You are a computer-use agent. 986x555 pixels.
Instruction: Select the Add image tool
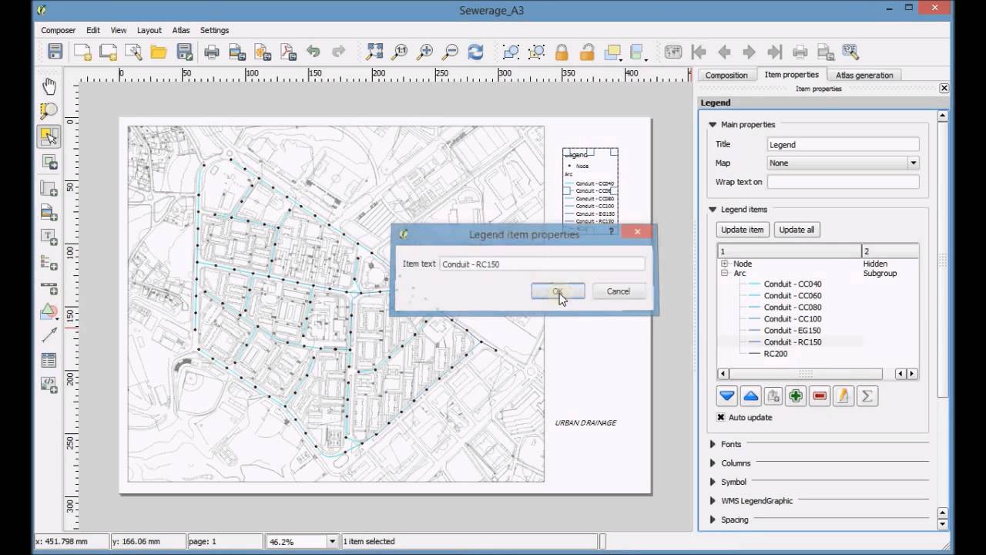pyautogui.click(x=49, y=213)
